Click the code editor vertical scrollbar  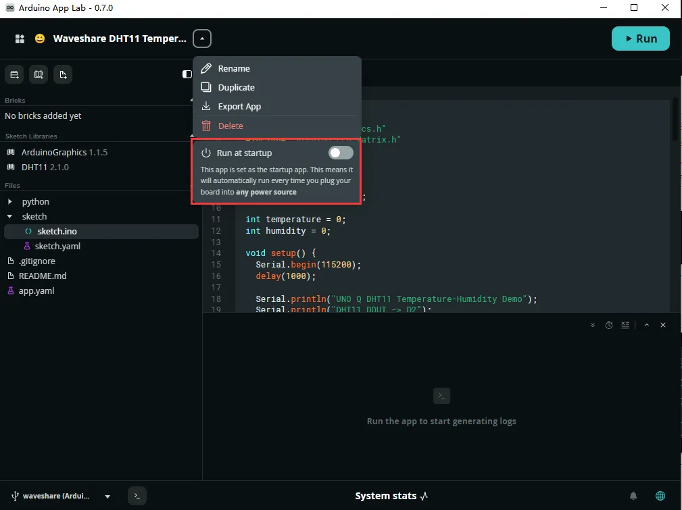(675, 119)
